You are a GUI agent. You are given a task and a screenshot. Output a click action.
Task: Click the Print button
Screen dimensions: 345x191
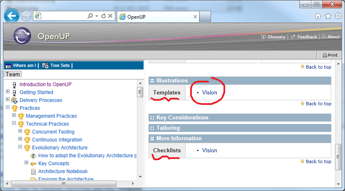(330, 55)
